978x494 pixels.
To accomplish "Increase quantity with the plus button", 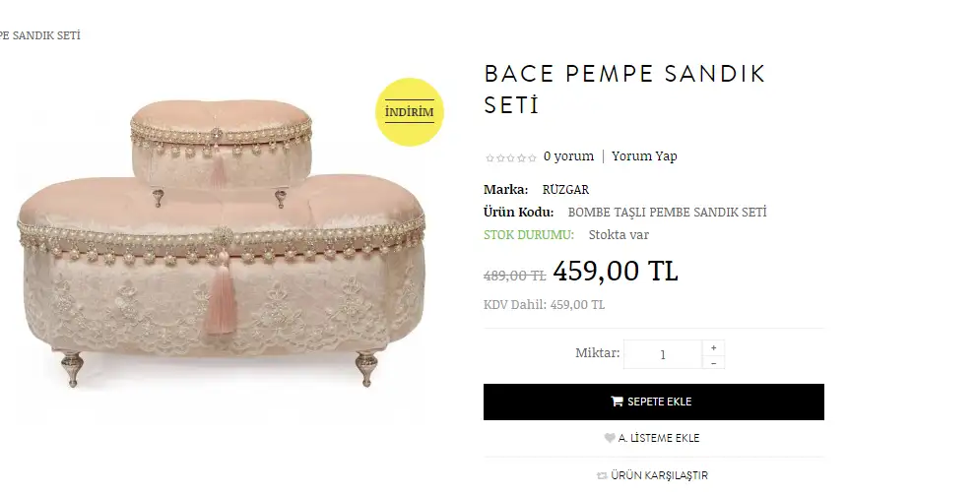I will pyautogui.click(x=713, y=347).
